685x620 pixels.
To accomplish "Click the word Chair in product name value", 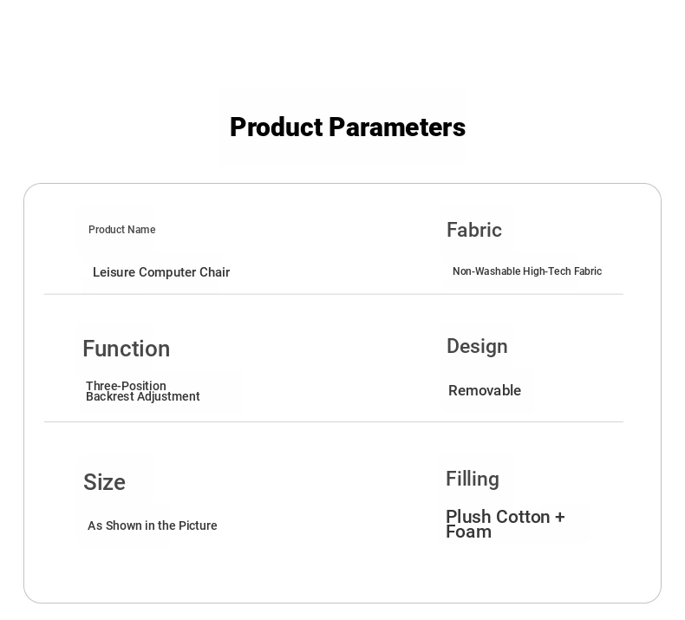I will point(214,271).
